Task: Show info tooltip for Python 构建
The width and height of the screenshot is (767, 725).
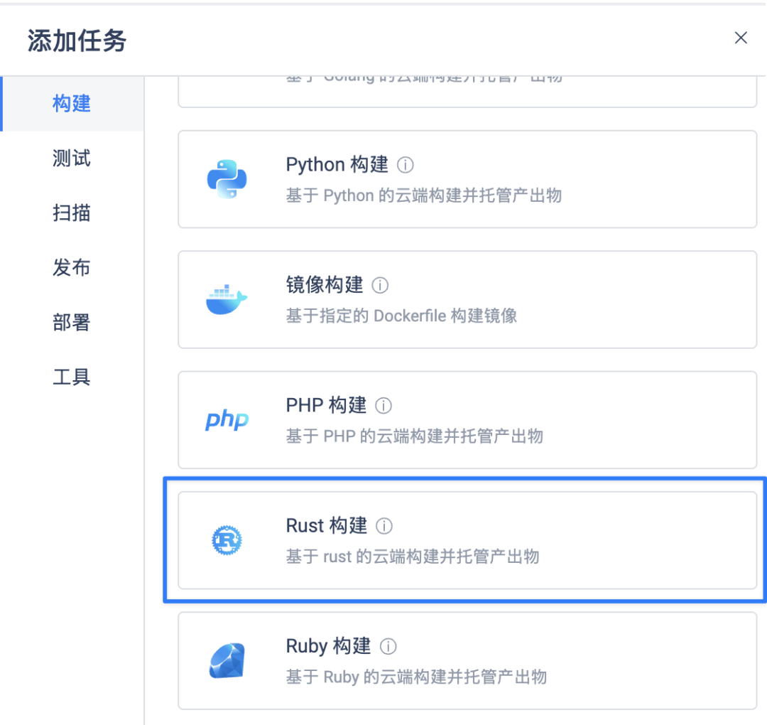Action: [406, 165]
